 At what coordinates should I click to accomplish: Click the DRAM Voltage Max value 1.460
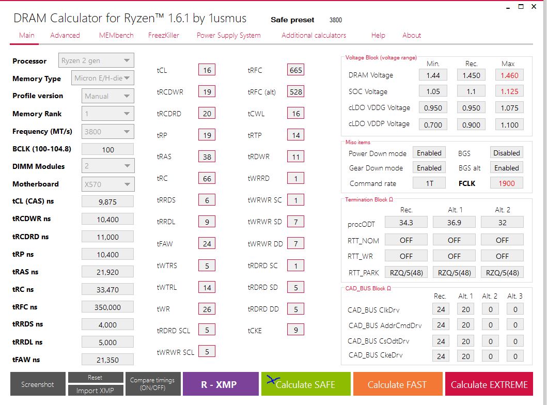pyautogui.click(x=509, y=75)
